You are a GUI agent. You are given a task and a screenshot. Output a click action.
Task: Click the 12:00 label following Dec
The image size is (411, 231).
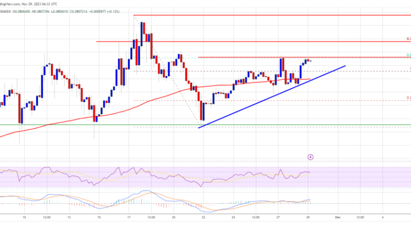pyautogui.click(x=360, y=217)
